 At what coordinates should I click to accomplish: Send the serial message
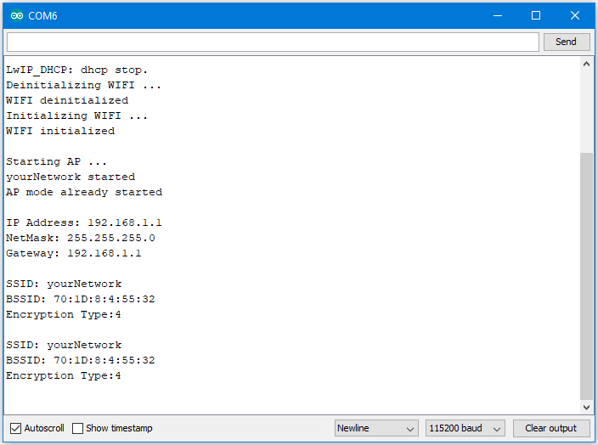567,42
